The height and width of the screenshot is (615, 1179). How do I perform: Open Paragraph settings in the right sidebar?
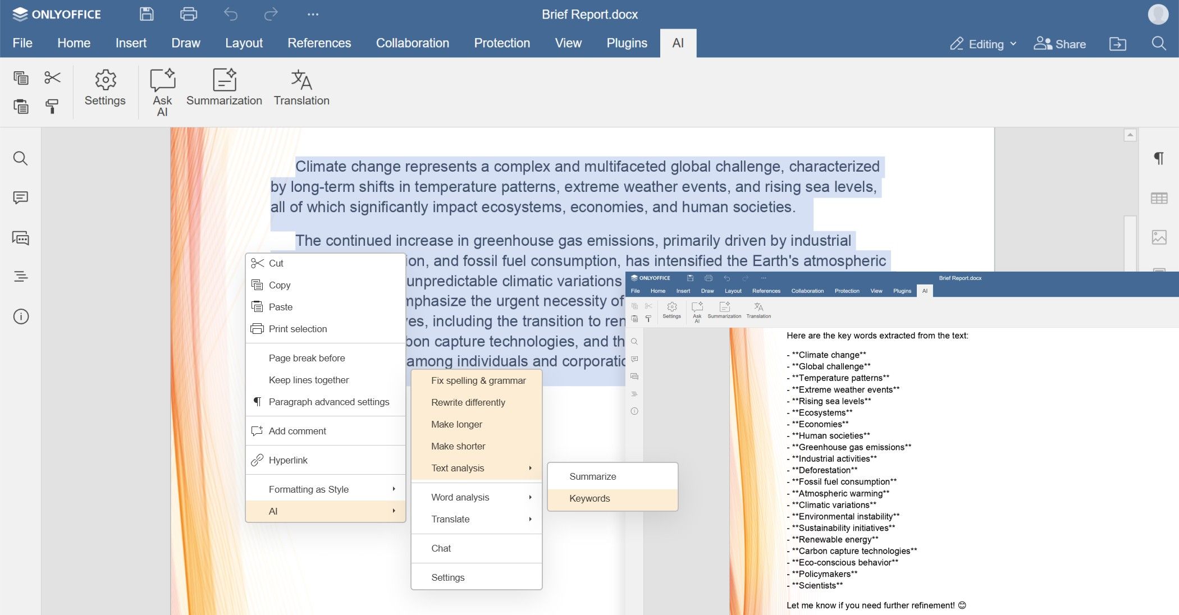pos(1159,158)
